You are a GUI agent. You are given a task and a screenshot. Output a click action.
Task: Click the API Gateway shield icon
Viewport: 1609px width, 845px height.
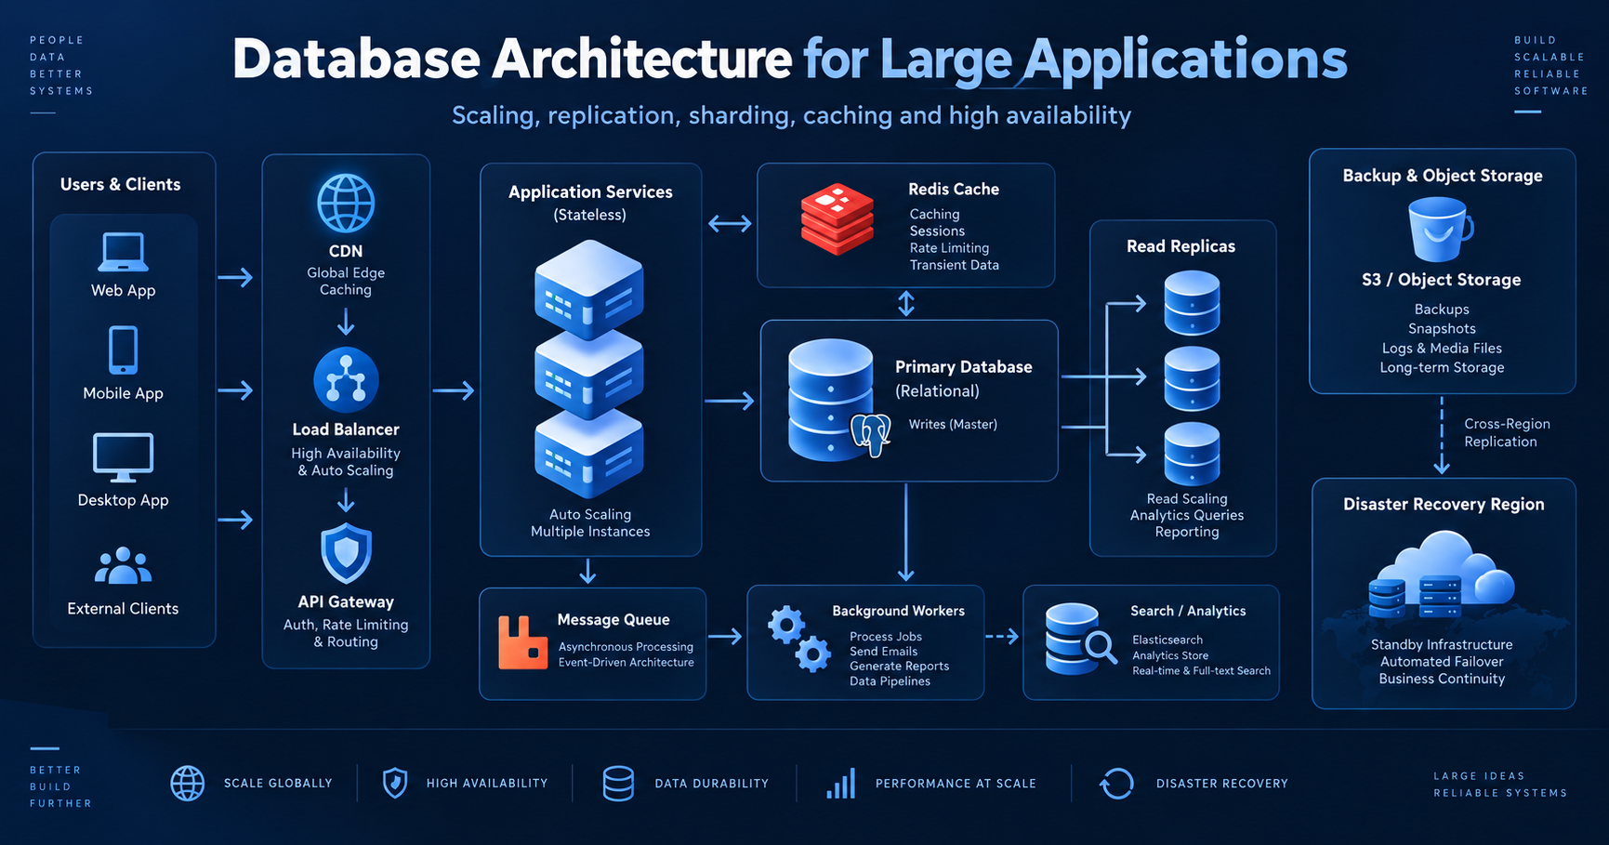pos(346,553)
